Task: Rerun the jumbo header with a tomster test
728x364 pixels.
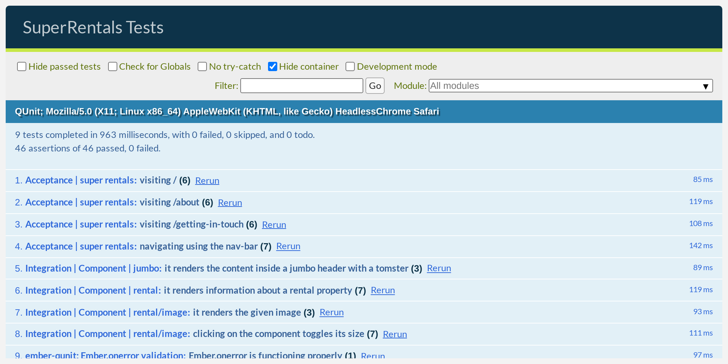Action: (439, 268)
